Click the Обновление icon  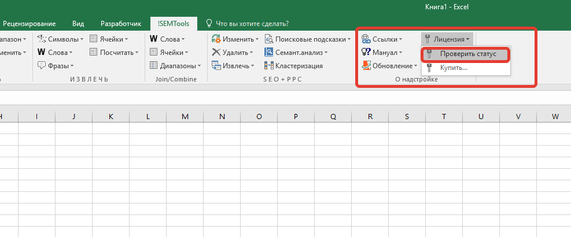point(366,66)
